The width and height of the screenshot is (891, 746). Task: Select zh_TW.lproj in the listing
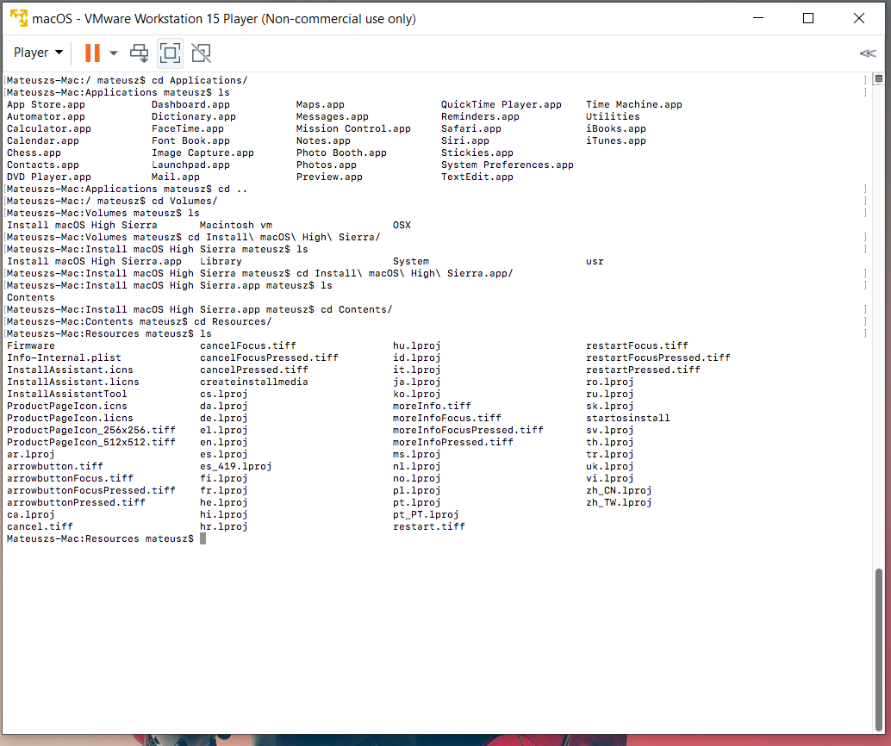[619, 502]
